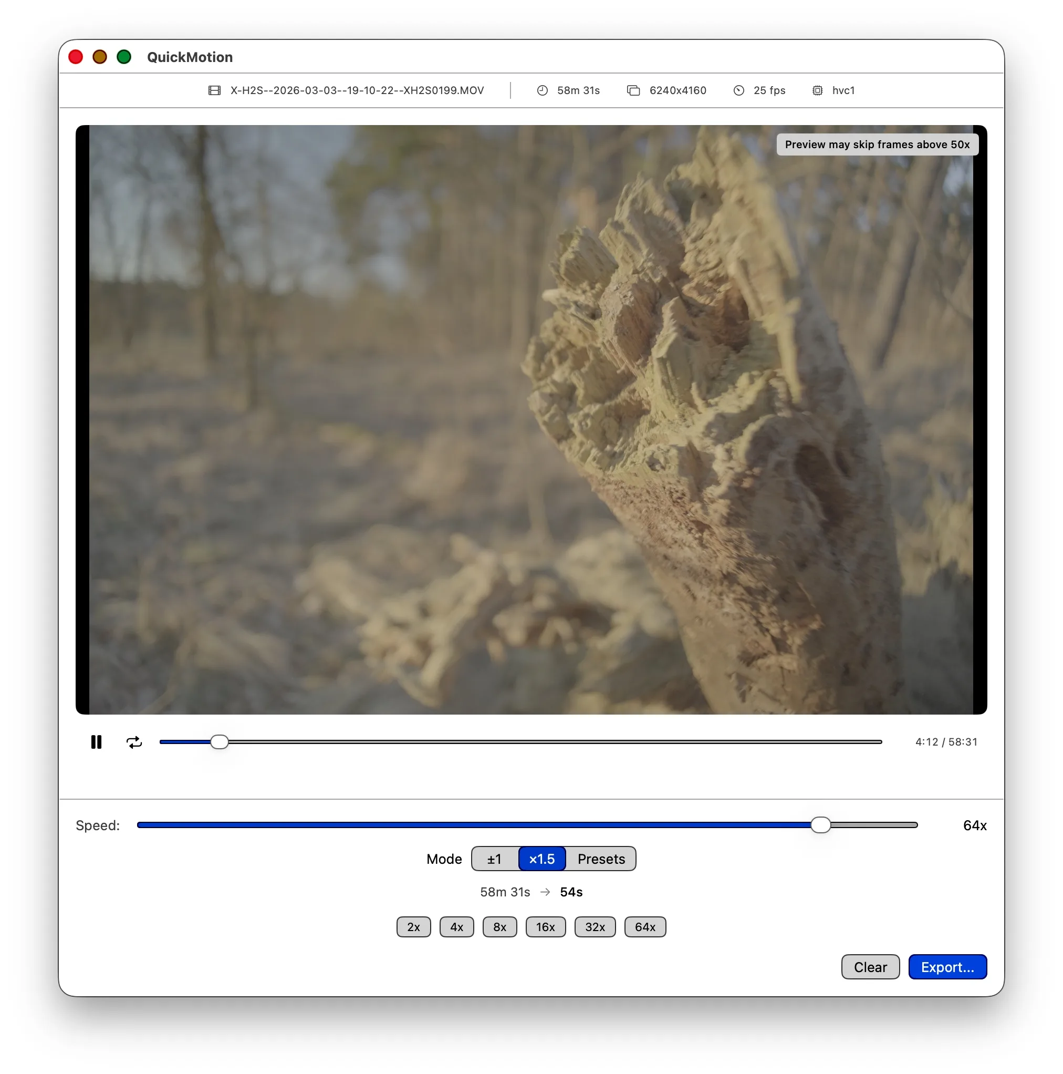Screen dimensions: 1063x1074
Task: Click the 6240x4160 resolution text
Action: coord(678,90)
